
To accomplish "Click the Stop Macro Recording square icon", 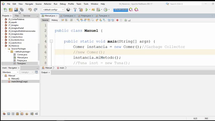I will 121,20.
